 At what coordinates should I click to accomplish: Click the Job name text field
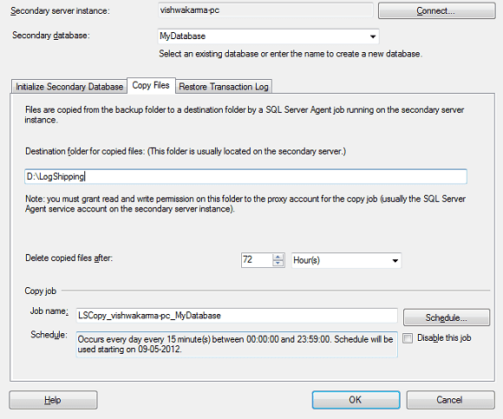(237, 316)
